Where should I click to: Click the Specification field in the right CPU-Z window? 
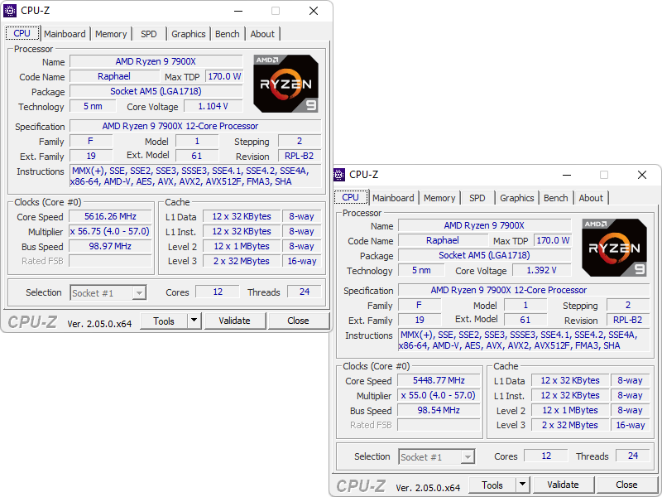[x=524, y=290]
